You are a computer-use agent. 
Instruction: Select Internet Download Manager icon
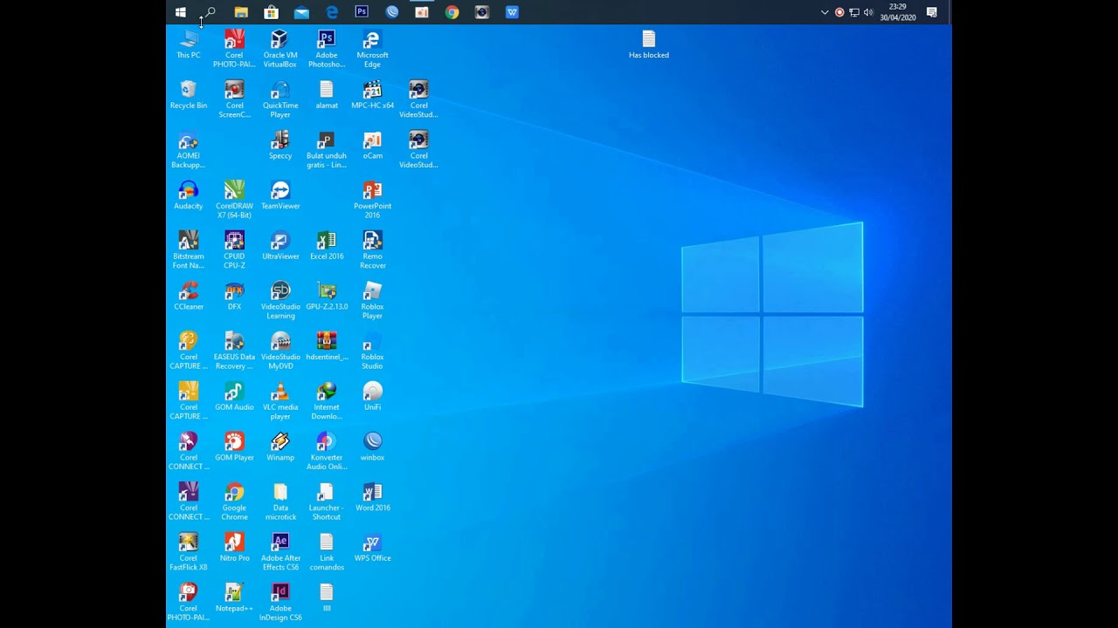point(327,401)
